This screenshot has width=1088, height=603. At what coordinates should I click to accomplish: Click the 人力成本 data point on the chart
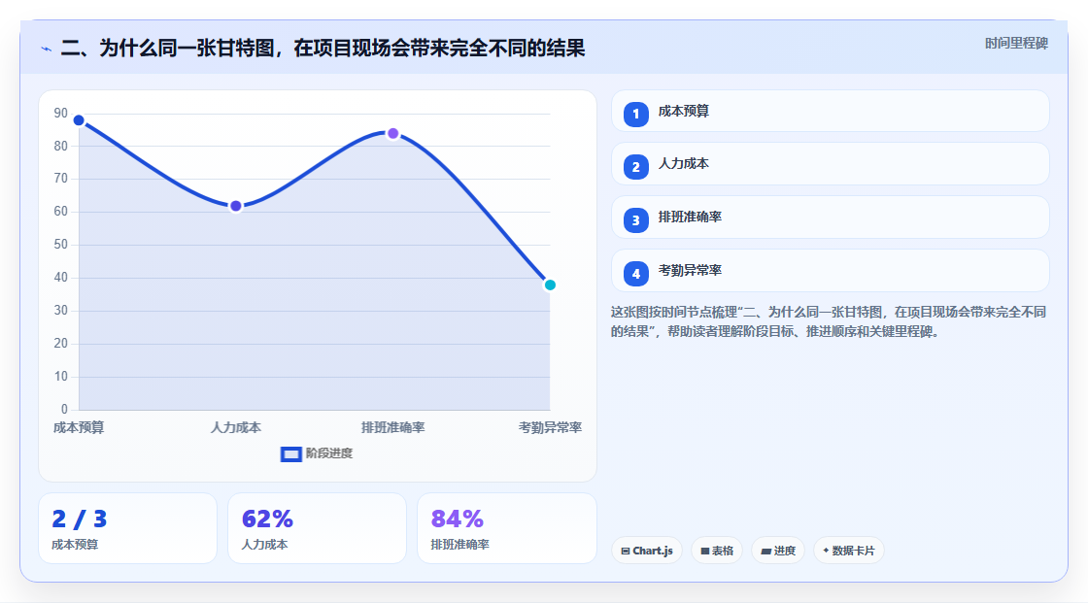click(236, 206)
